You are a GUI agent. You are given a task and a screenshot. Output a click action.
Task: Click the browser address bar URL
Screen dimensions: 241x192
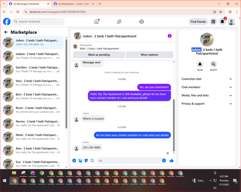57,12
